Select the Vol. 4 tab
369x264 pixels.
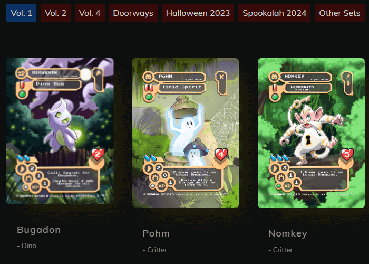click(90, 13)
